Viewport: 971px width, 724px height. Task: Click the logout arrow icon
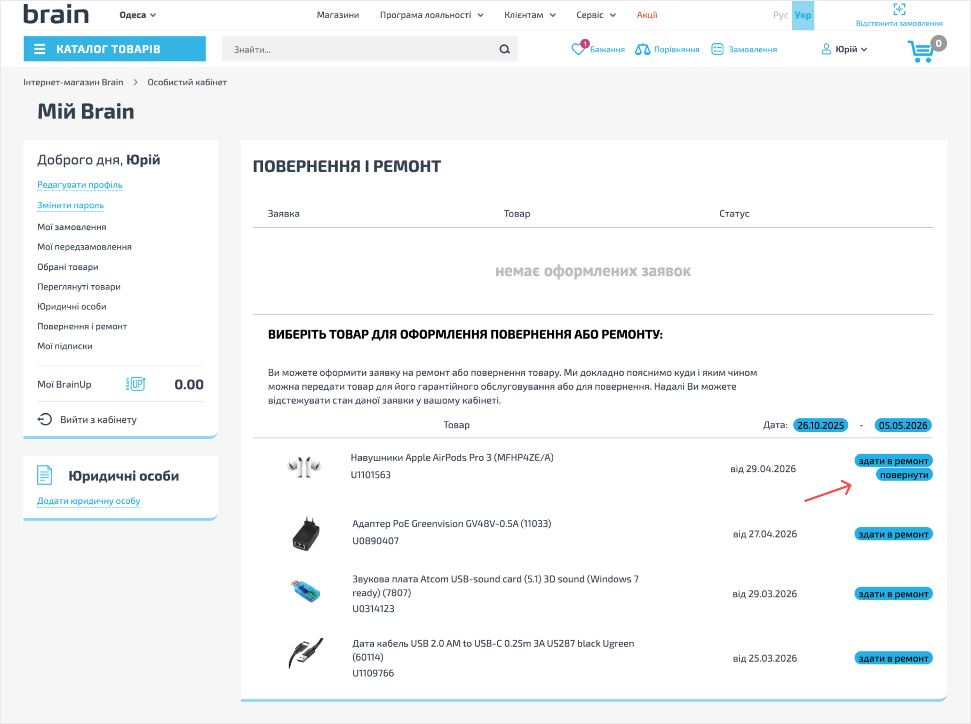click(x=45, y=420)
